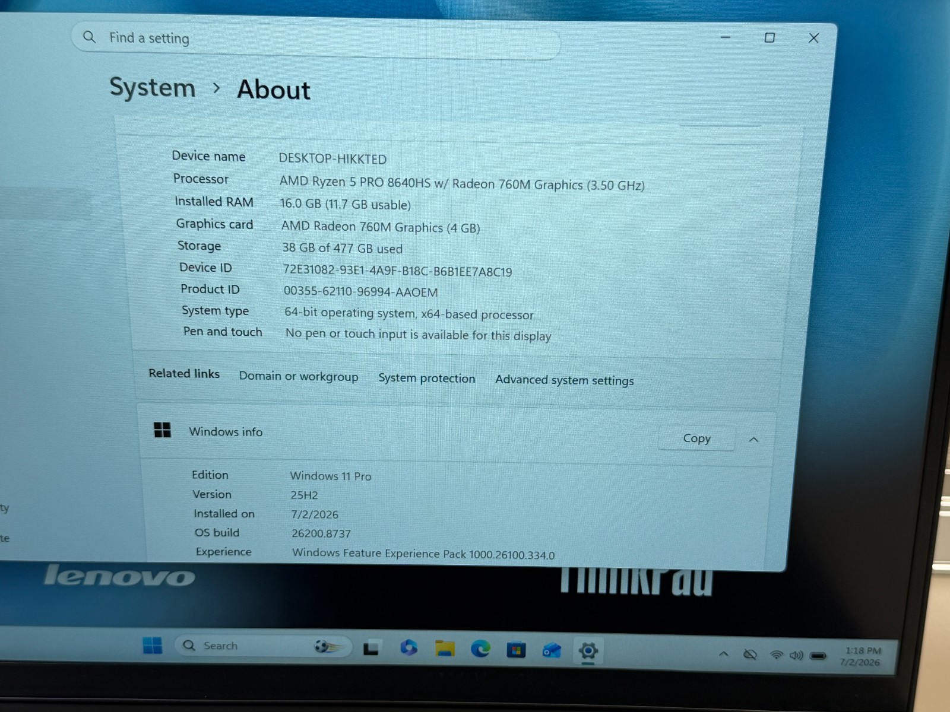Select the version value 25H2
950x712 pixels.
tap(305, 495)
